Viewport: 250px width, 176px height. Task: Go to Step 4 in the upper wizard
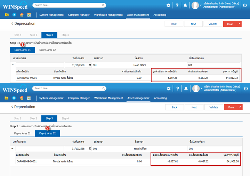pyautogui.click(x=65, y=35)
